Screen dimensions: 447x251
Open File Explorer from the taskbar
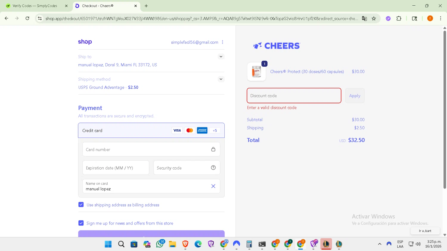click(173, 244)
